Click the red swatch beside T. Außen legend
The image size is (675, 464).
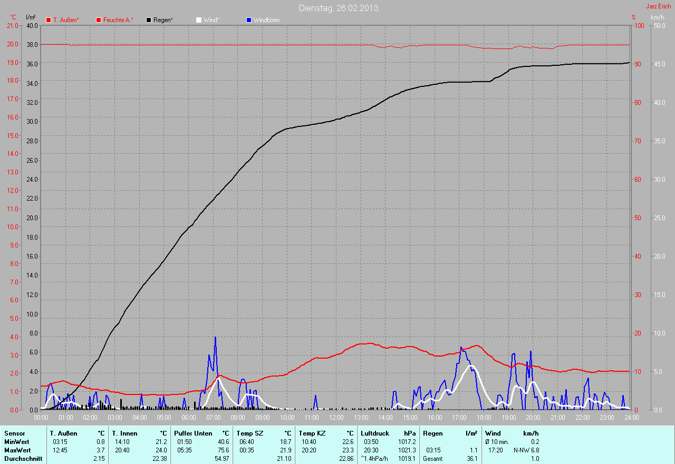click(49, 20)
